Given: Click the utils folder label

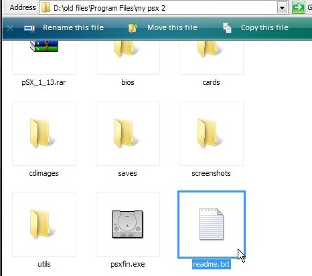Looking at the screenshot, I should pyautogui.click(x=44, y=264).
